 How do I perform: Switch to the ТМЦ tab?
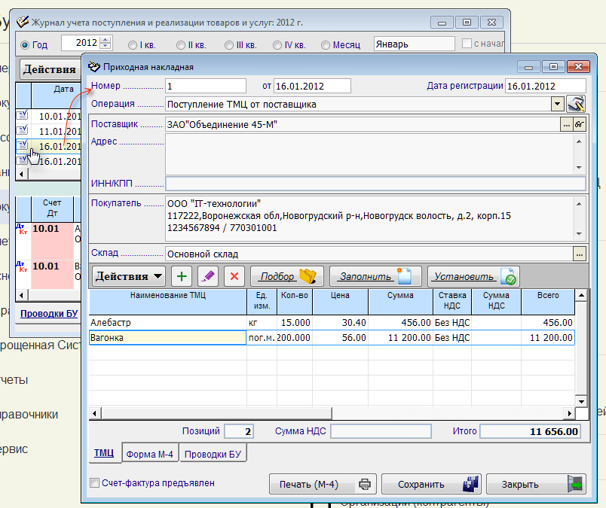pyautogui.click(x=104, y=453)
